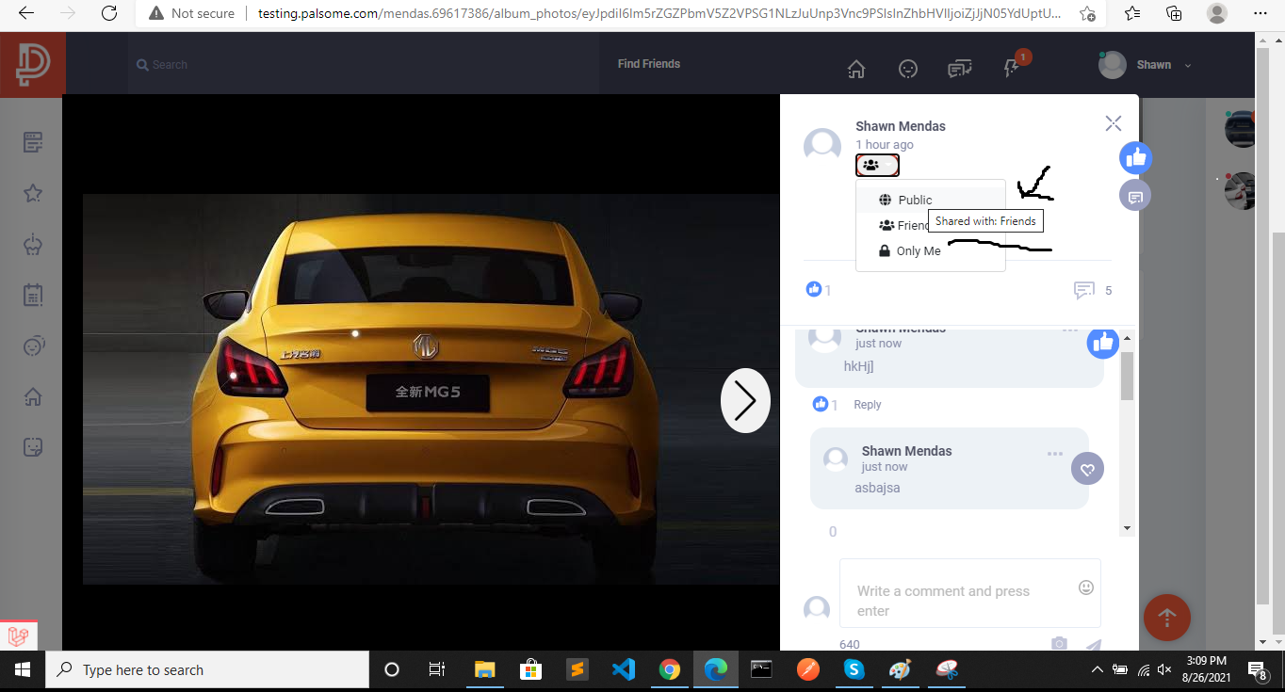The image size is (1285, 692).
Task: Open the smiley face icon in top navigation
Action: tap(908, 69)
